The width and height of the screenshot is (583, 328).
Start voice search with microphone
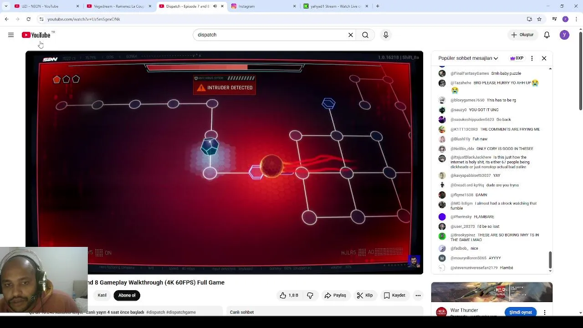coord(386,35)
